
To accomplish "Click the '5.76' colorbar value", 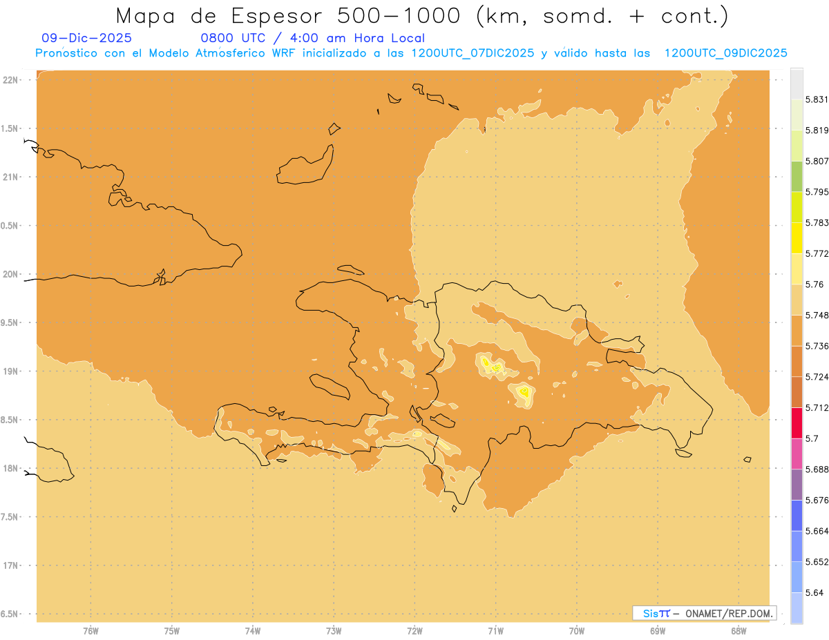I will 814,284.
